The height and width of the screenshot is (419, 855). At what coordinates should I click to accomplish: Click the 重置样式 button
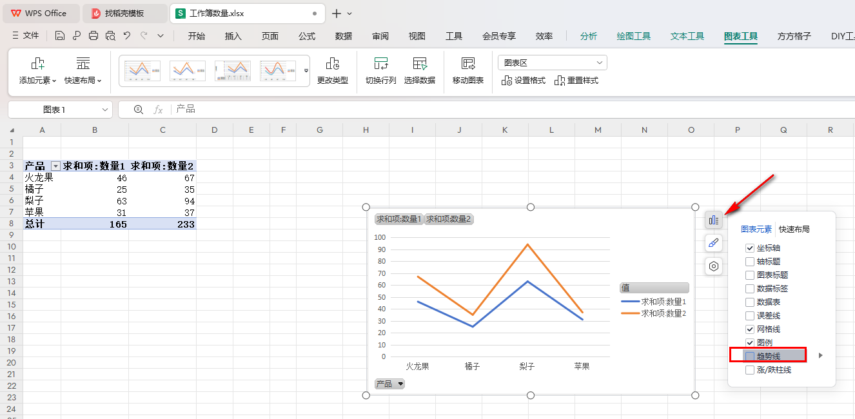point(576,81)
